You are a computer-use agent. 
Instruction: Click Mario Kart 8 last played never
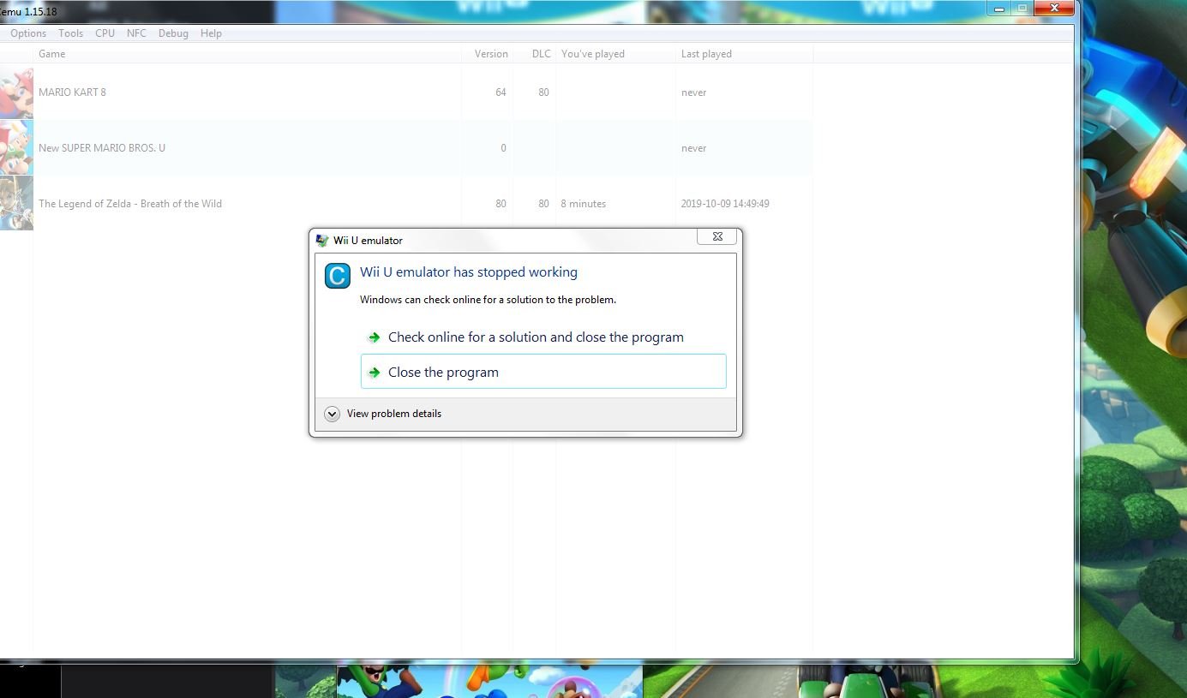click(694, 92)
